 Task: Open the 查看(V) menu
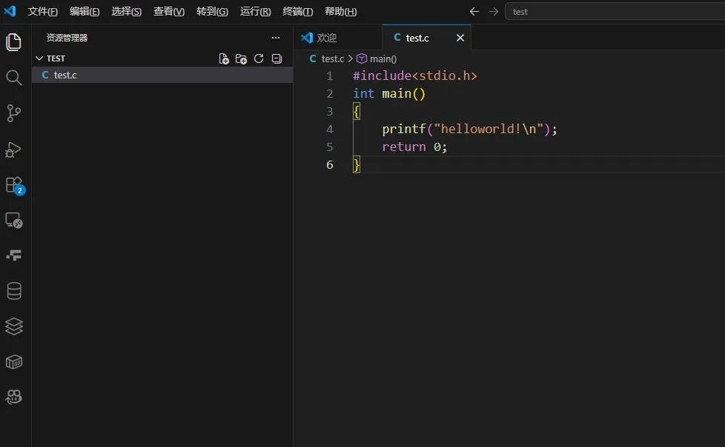[169, 12]
